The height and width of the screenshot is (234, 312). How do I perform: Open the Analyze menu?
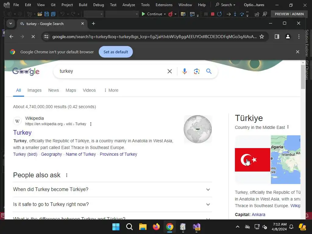[129, 5]
